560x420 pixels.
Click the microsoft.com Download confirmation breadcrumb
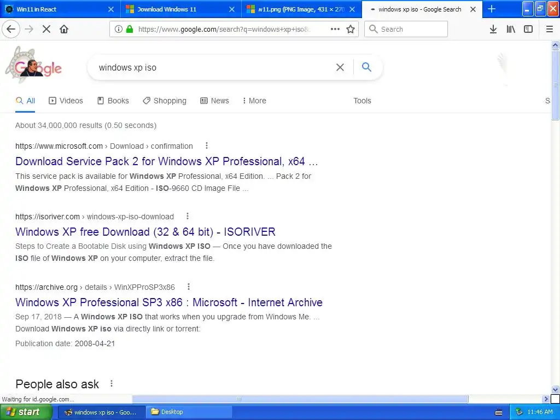point(104,146)
